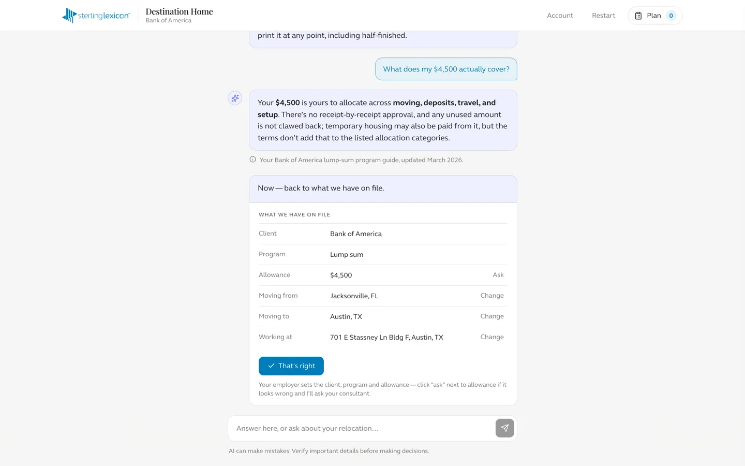Click the WHAT WE HAVE ON FILE heading

coord(294,215)
